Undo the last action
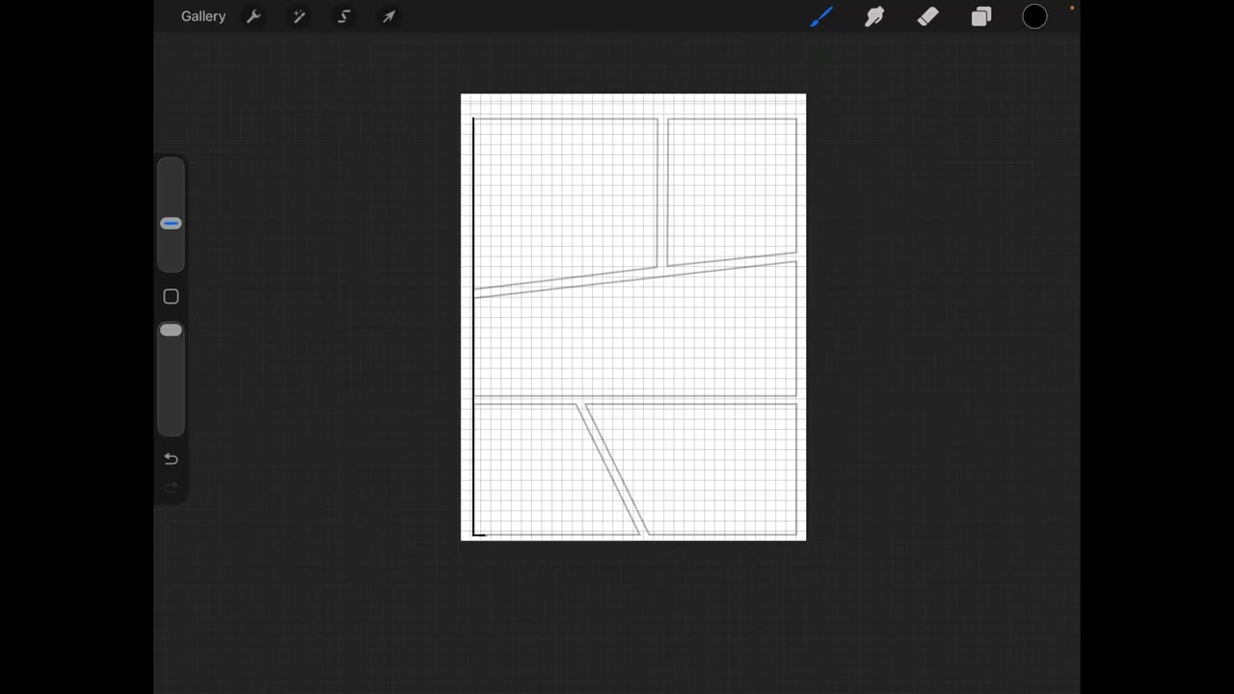The image size is (1234, 694). point(171,459)
